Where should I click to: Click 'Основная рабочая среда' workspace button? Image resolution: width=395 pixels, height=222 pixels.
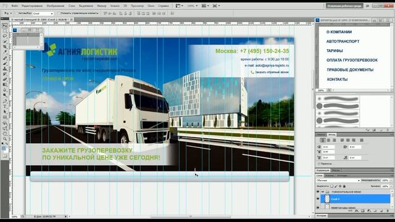pyautogui.click(x=344, y=6)
